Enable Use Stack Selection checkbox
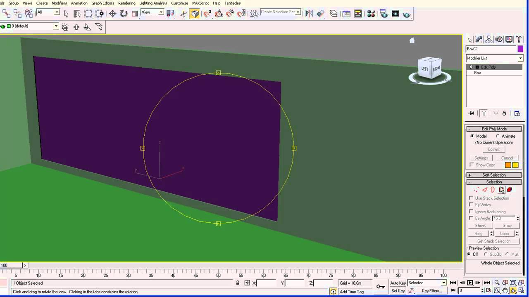Screen dimensions: 529x297 click(471, 198)
